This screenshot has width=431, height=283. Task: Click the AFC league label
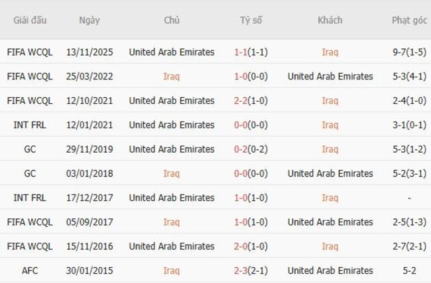pyautogui.click(x=30, y=270)
